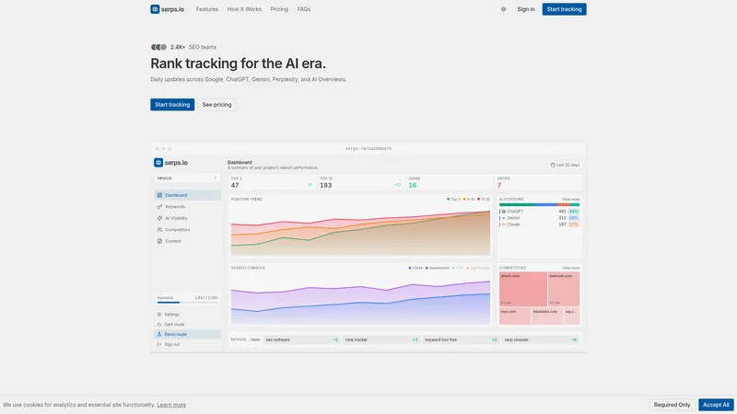Toggle the Top 3 legend series
The image size is (737, 414).
(x=453, y=199)
